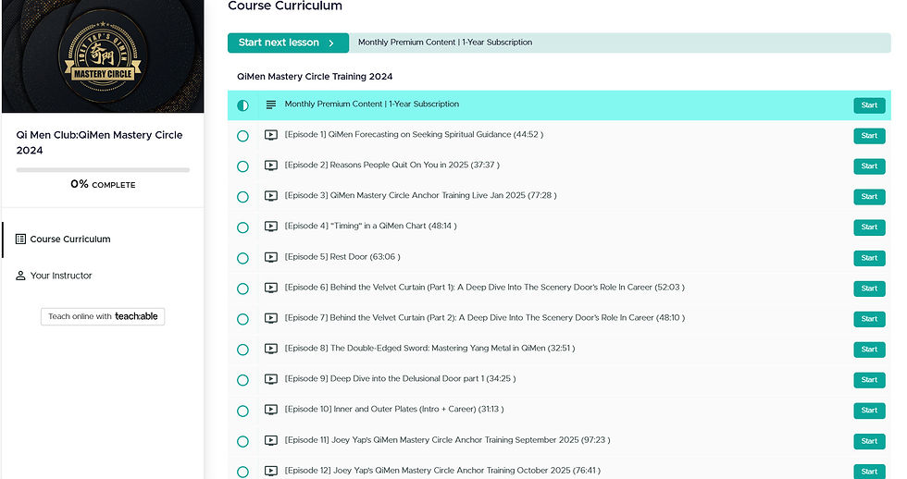Screen dimensions: 907x479
Task: Click the video icon beside Episode 1
Action: point(271,135)
